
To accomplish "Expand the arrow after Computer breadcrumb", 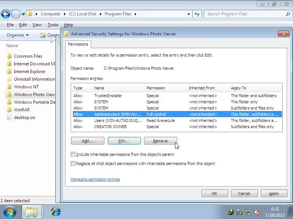I will click(x=65, y=14).
